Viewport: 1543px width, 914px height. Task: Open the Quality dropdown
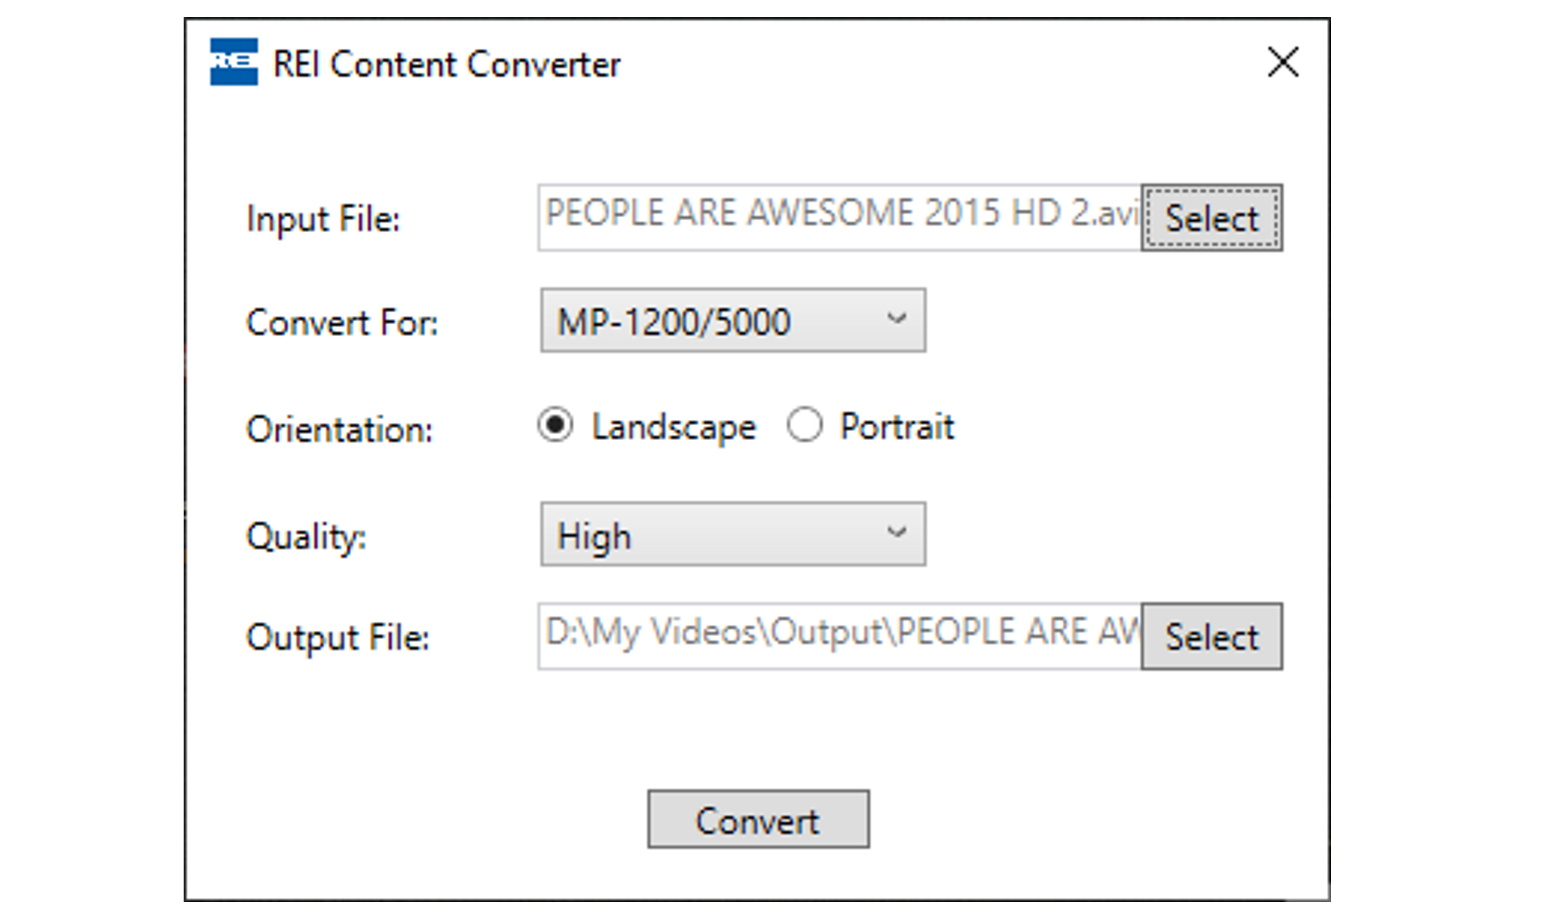[732, 534]
